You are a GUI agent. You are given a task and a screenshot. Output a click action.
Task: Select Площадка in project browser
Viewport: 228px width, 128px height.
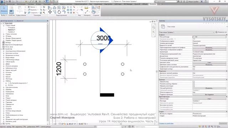[11, 28]
